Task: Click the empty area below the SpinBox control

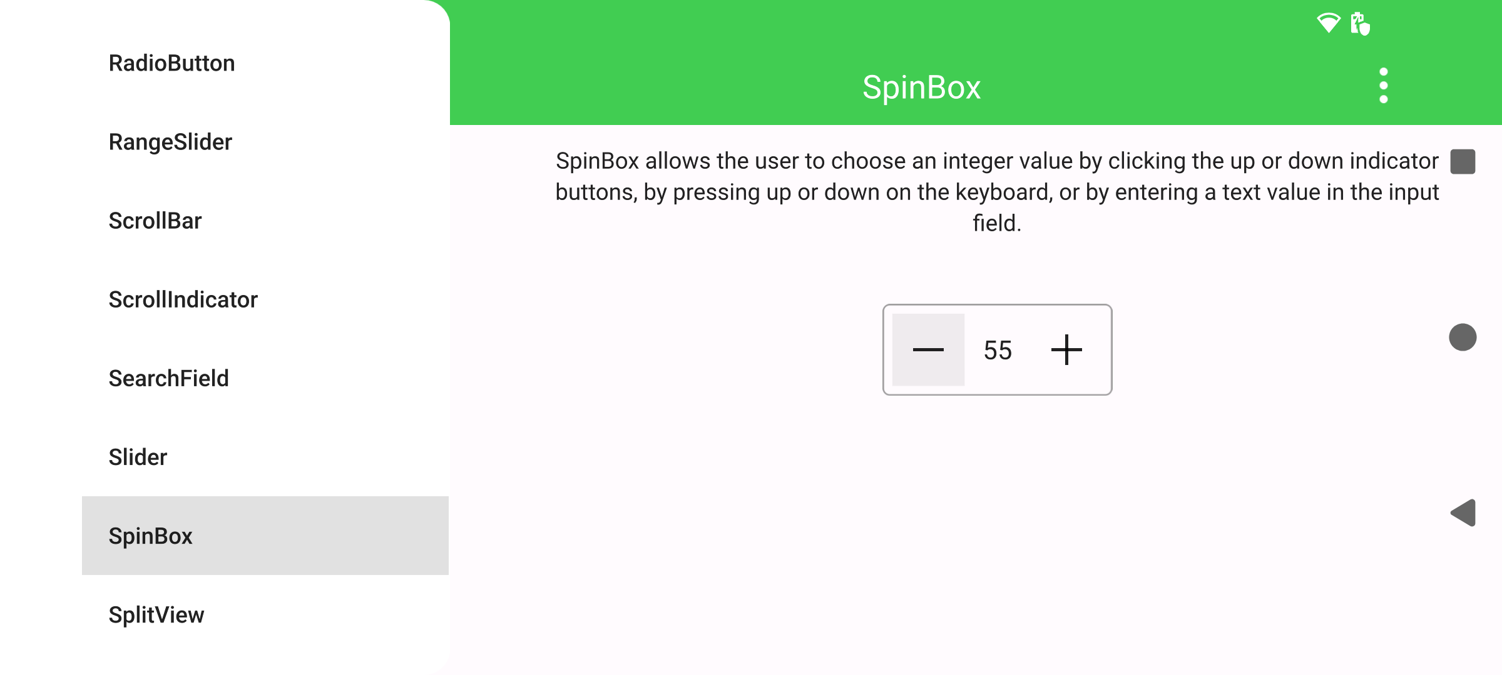Action: (x=997, y=531)
